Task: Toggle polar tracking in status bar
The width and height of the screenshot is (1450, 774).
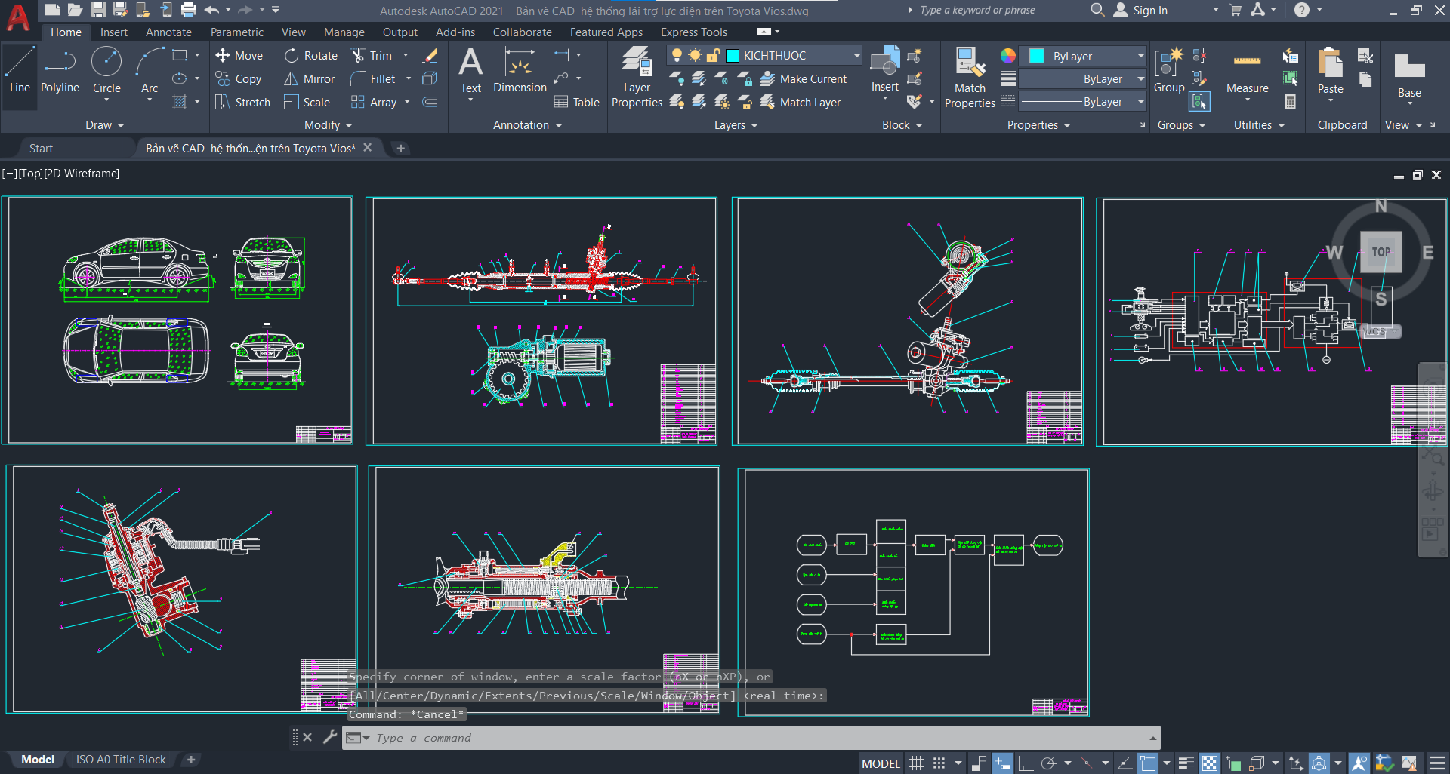Action: coord(1048,763)
